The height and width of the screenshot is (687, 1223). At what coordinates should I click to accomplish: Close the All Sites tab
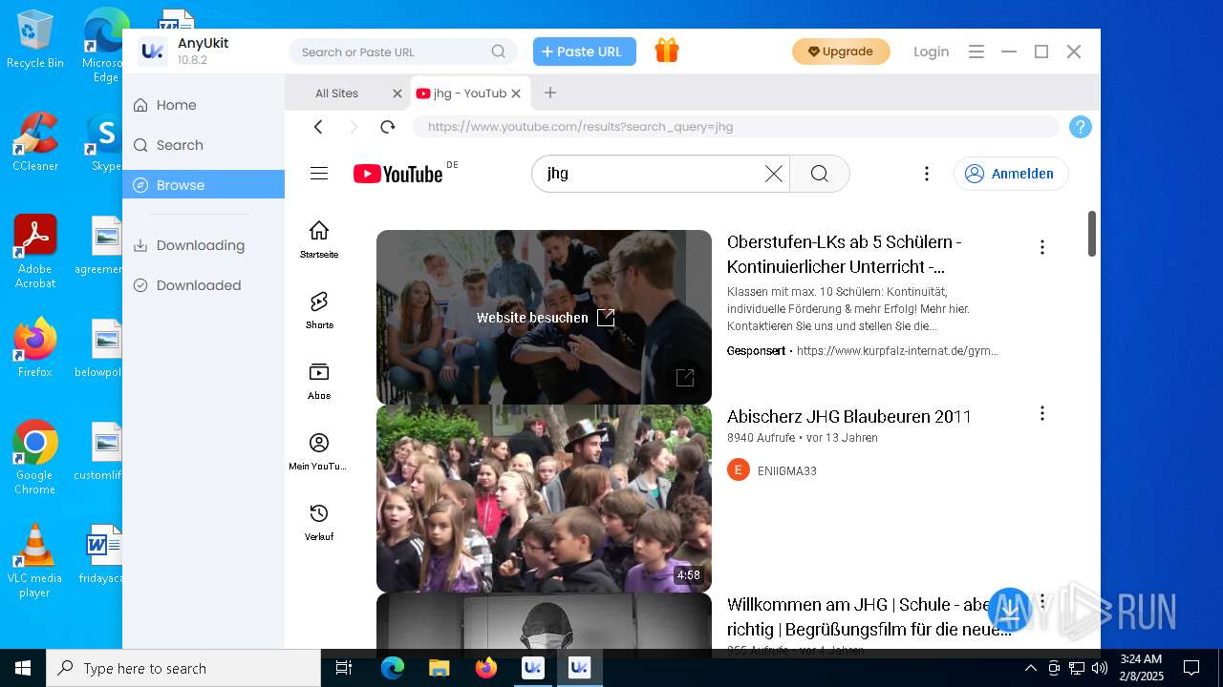point(397,93)
